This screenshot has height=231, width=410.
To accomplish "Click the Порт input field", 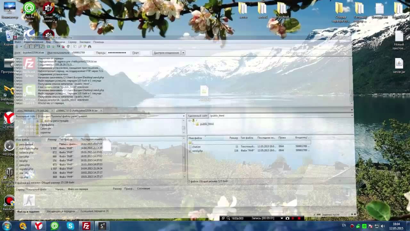I will 145,53.
